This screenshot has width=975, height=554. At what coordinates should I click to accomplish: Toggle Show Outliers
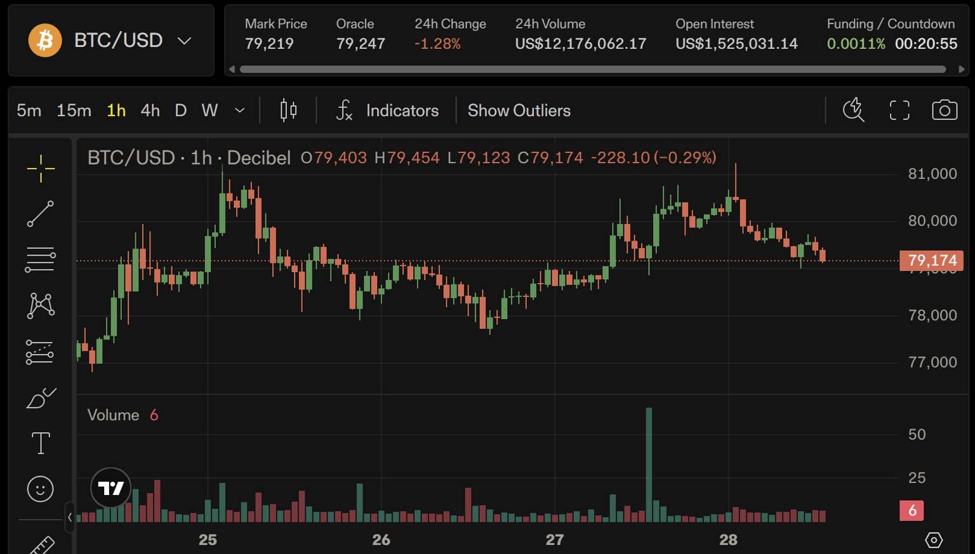click(519, 110)
